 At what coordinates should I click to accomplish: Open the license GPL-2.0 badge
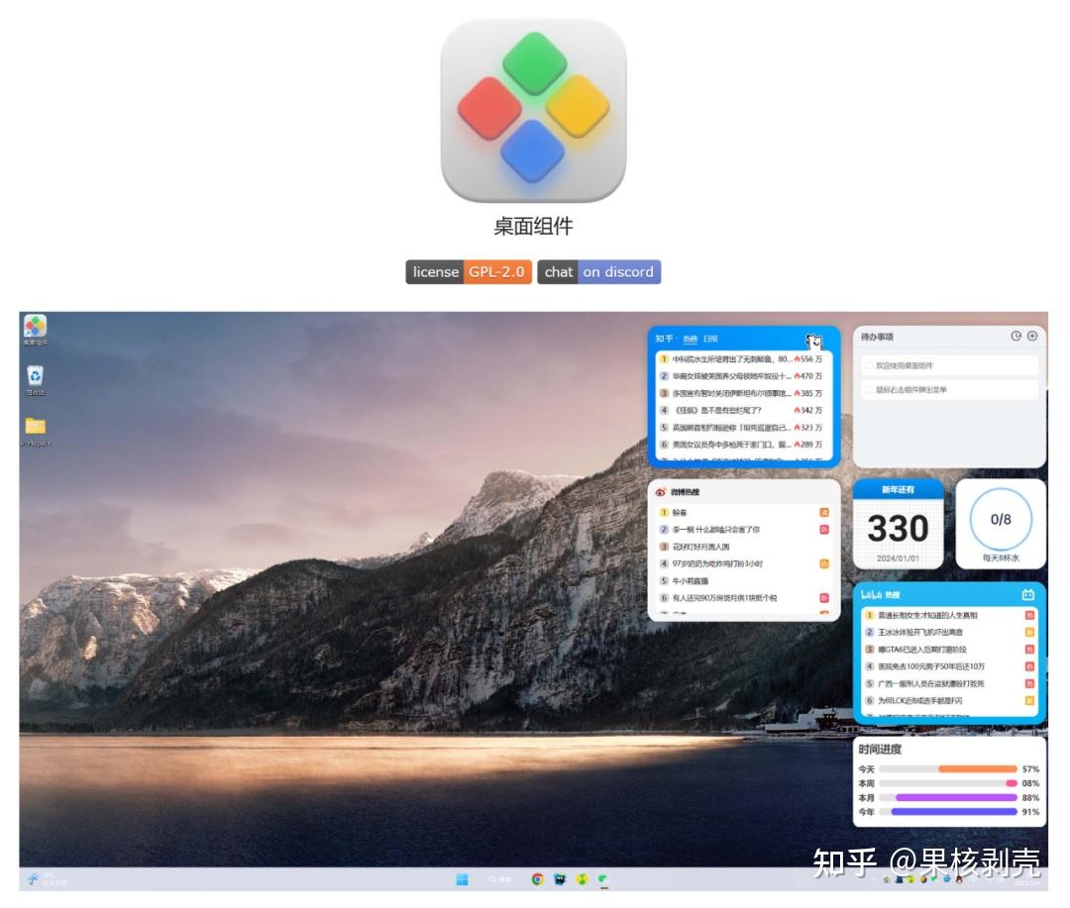(469, 271)
